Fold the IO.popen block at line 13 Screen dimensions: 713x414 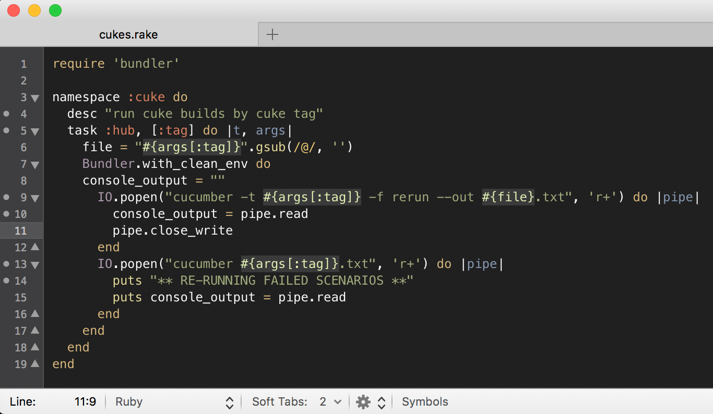point(35,264)
